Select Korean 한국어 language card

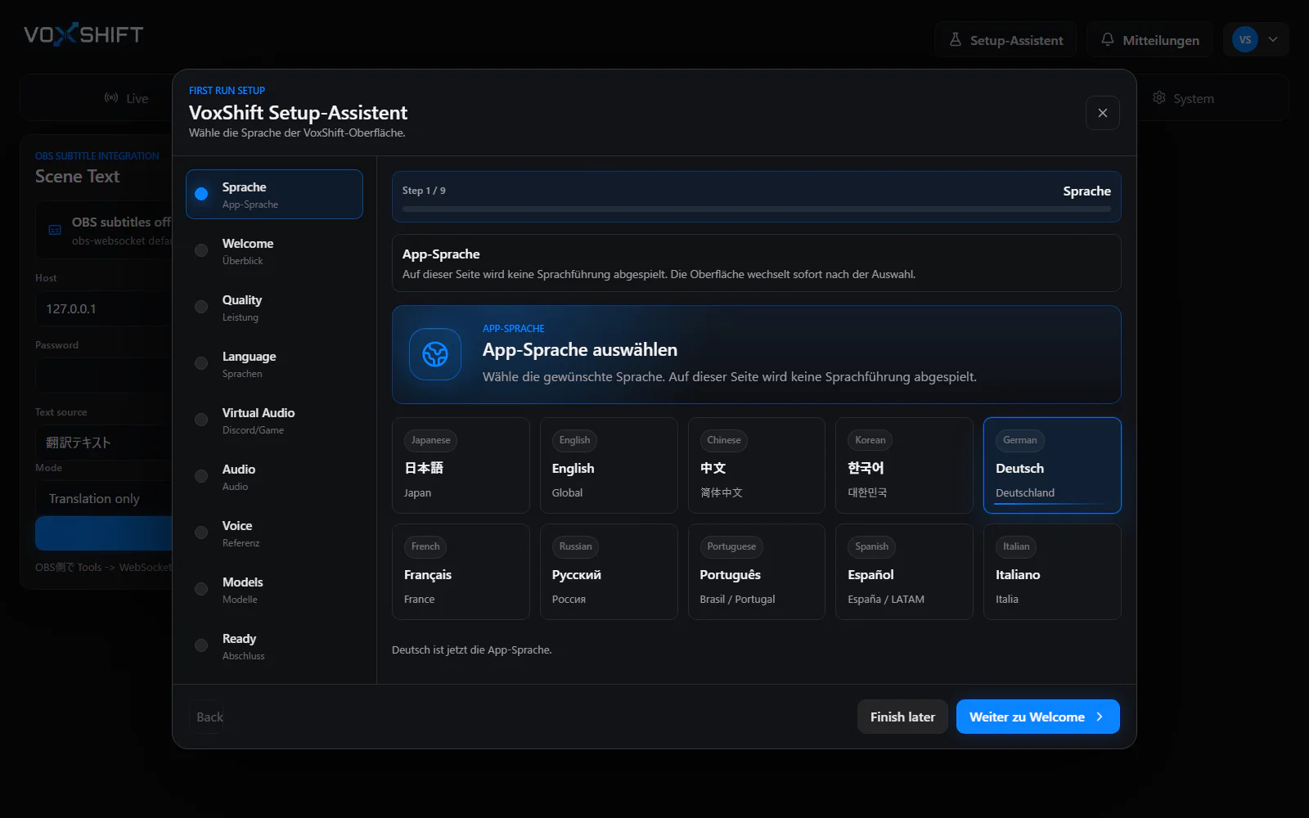pos(904,465)
